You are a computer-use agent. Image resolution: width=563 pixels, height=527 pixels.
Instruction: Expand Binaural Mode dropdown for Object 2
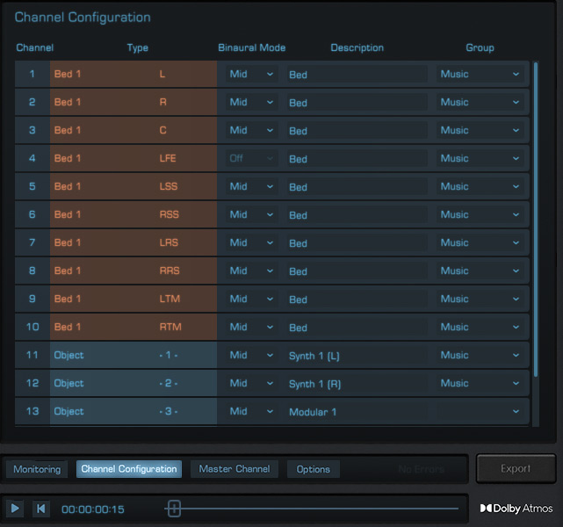coord(252,384)
